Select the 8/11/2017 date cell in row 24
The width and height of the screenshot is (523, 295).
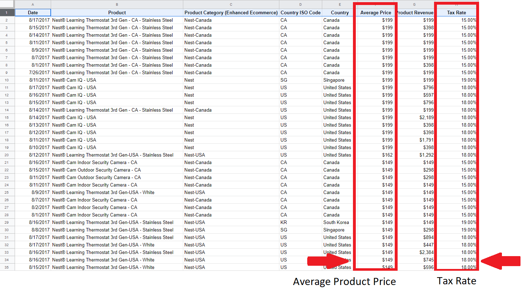click(x=33, y=185)
